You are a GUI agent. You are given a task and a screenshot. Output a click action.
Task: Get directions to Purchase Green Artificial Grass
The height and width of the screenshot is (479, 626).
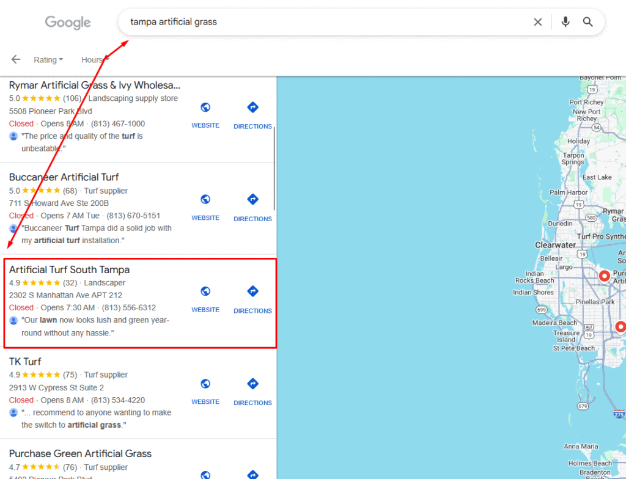click(252, 475)
